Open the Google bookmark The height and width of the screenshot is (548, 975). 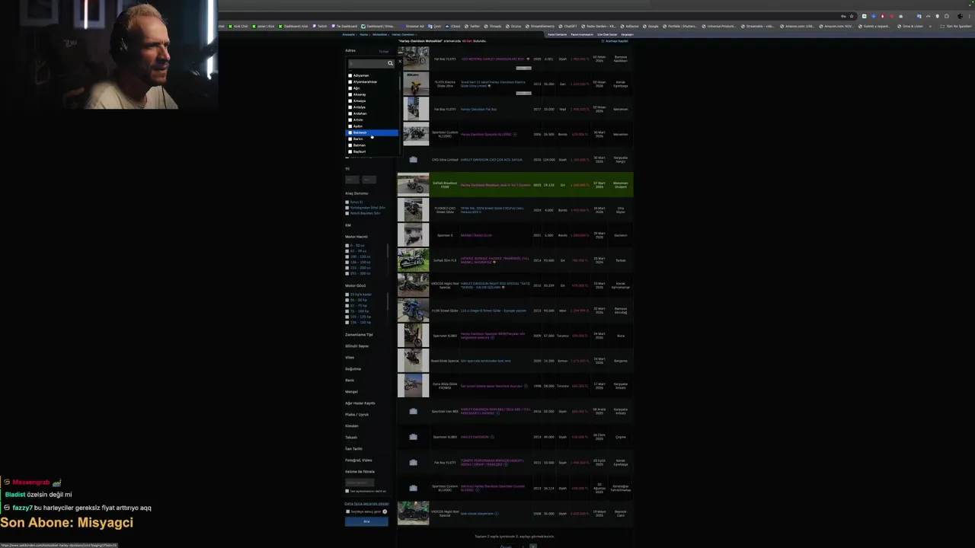[x=651, y=26]
